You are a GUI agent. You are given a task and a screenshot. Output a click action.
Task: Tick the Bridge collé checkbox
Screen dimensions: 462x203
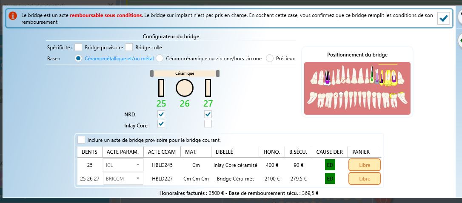pyautogui.click(x=129, y=48)
